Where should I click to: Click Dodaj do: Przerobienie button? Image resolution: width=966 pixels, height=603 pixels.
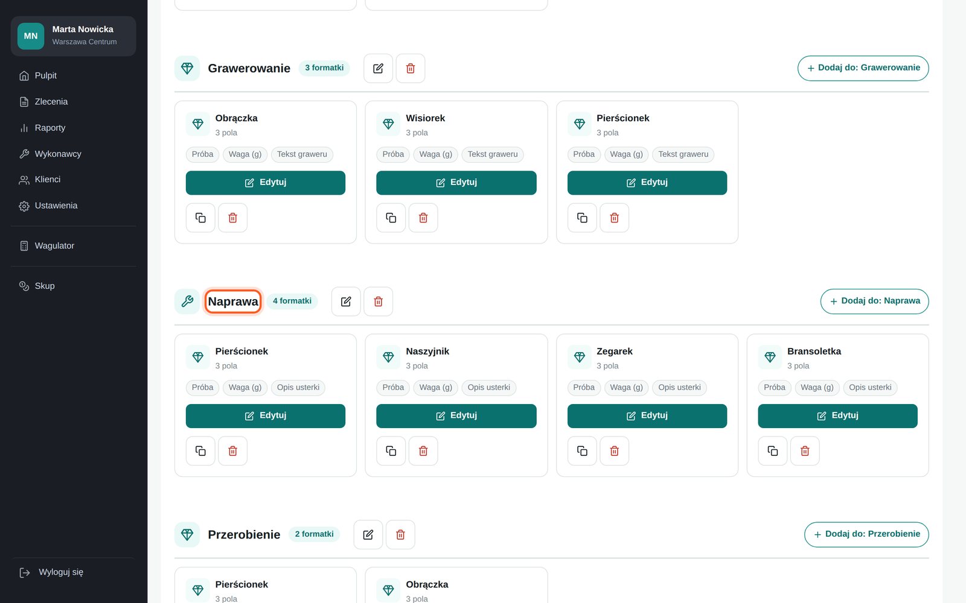point(867,535)
